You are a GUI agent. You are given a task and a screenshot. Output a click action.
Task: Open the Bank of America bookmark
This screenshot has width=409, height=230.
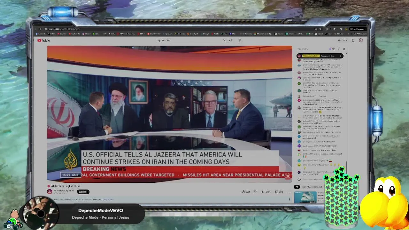pos(245,34)
